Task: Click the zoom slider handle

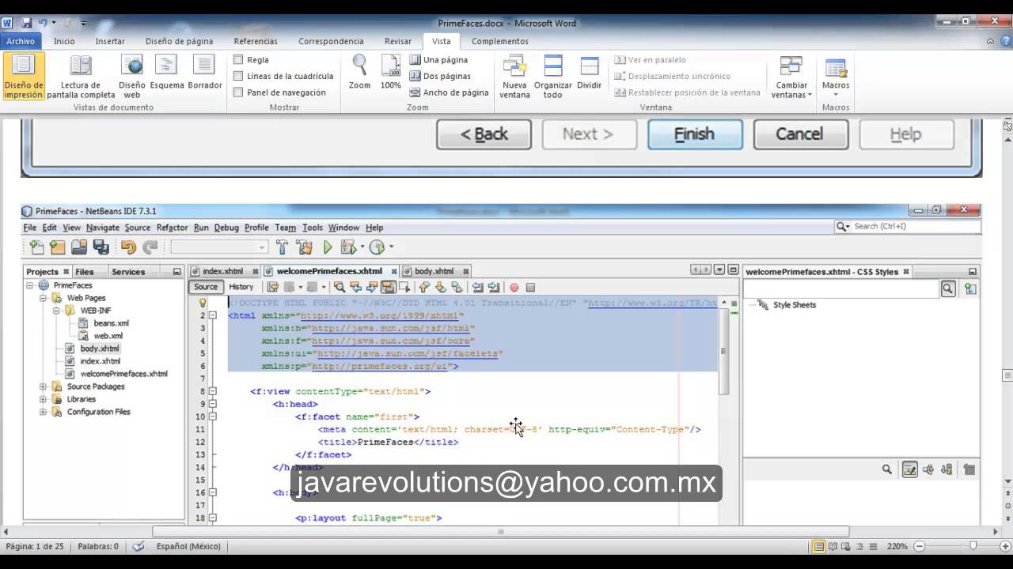Action: click(973, 546)
